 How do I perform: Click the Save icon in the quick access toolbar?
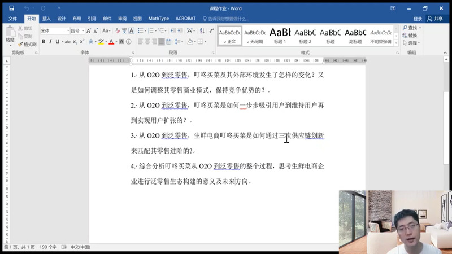click(x=12, y=8)
